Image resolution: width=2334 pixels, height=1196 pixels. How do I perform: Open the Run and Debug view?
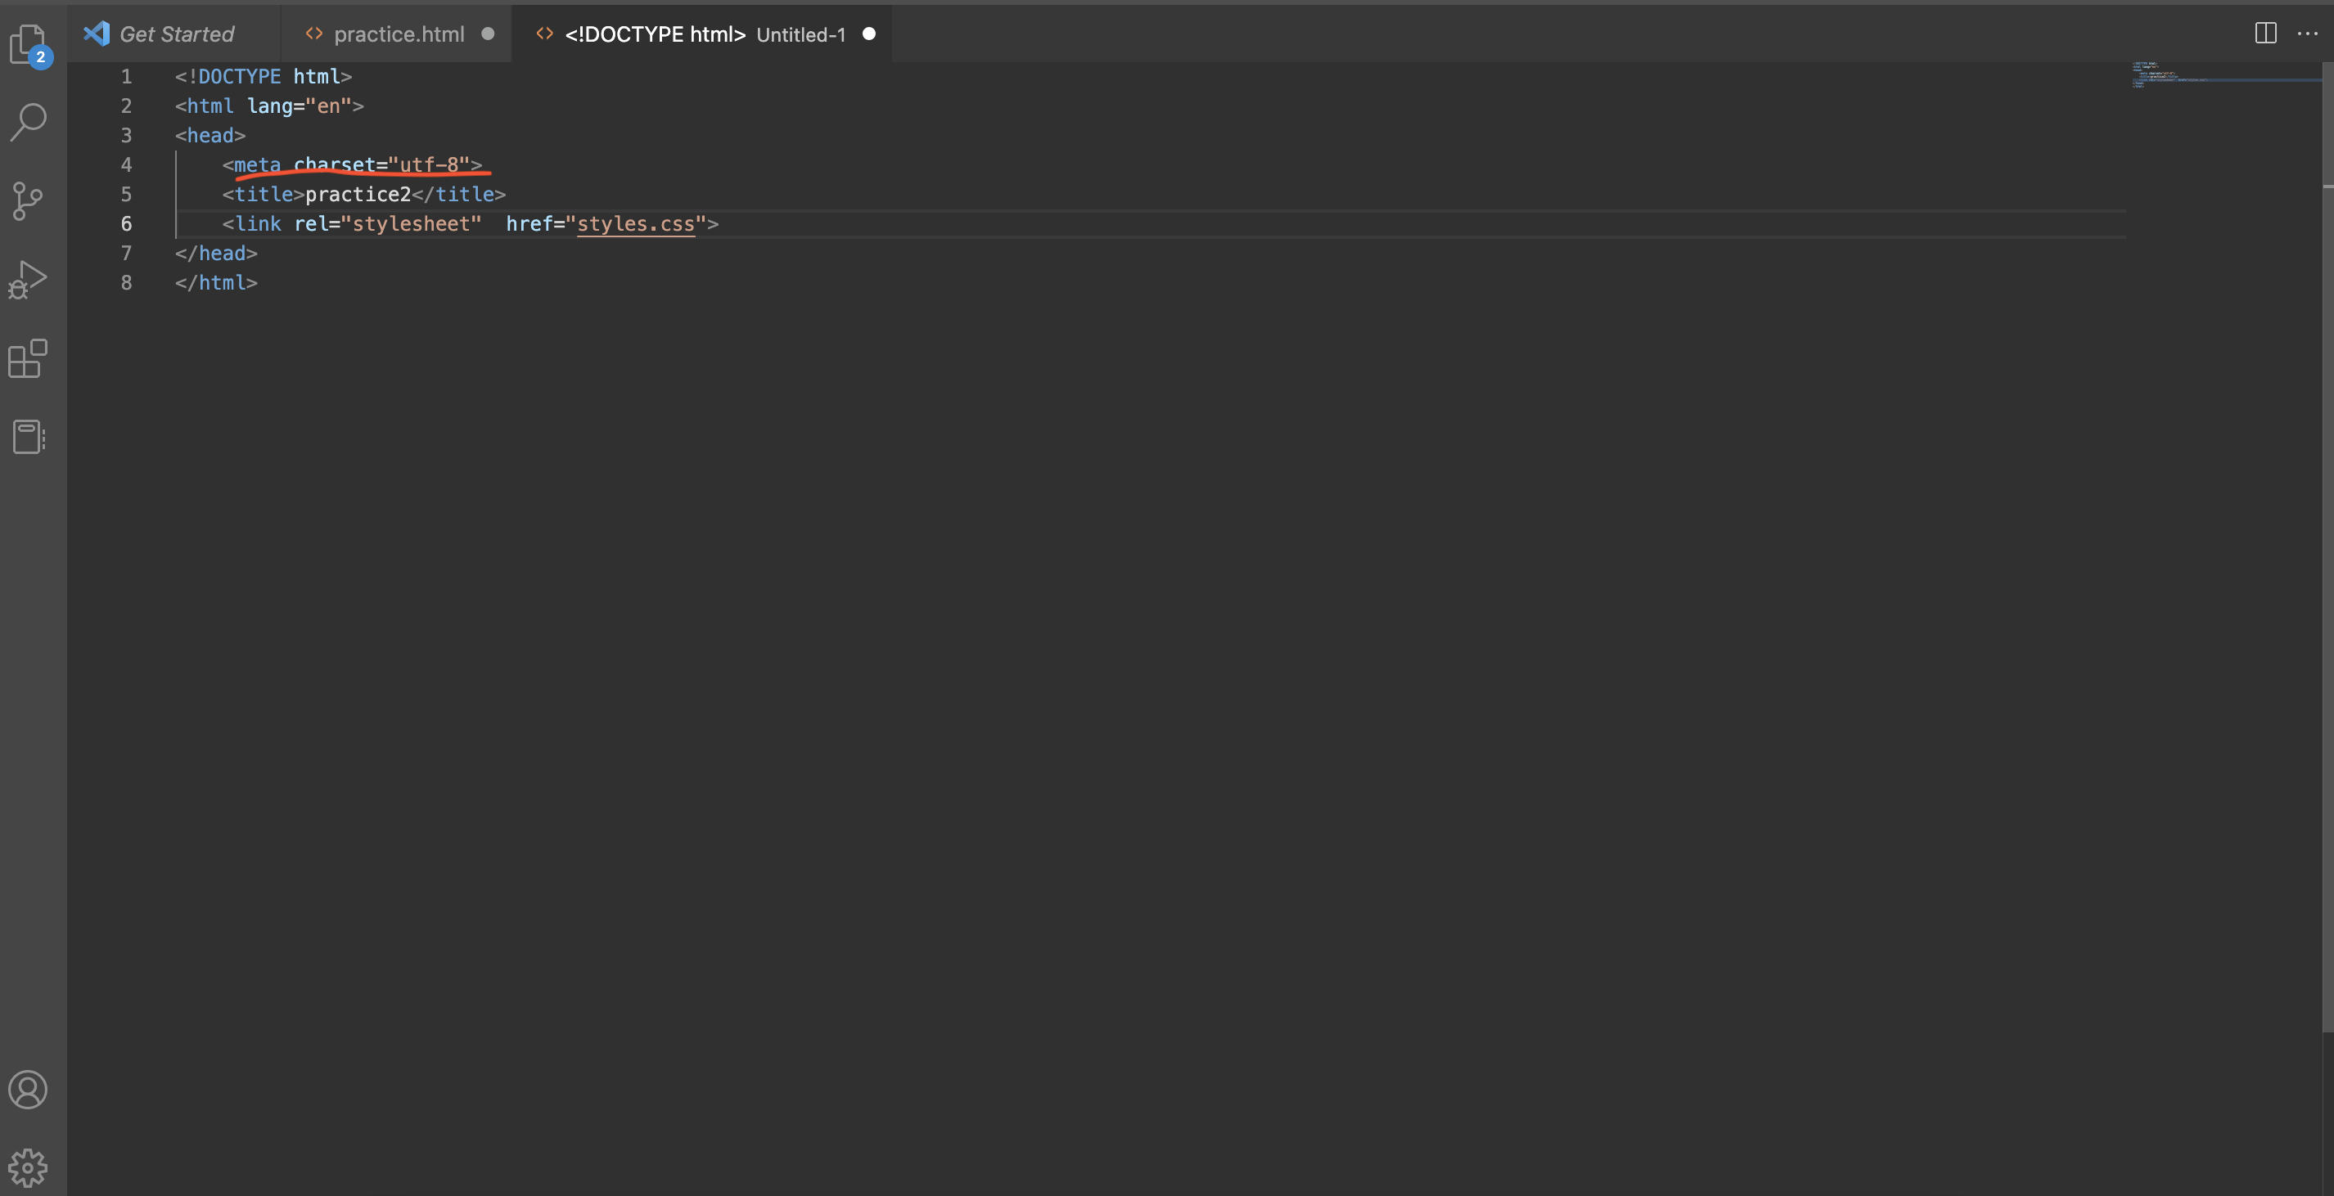point(28,280)
